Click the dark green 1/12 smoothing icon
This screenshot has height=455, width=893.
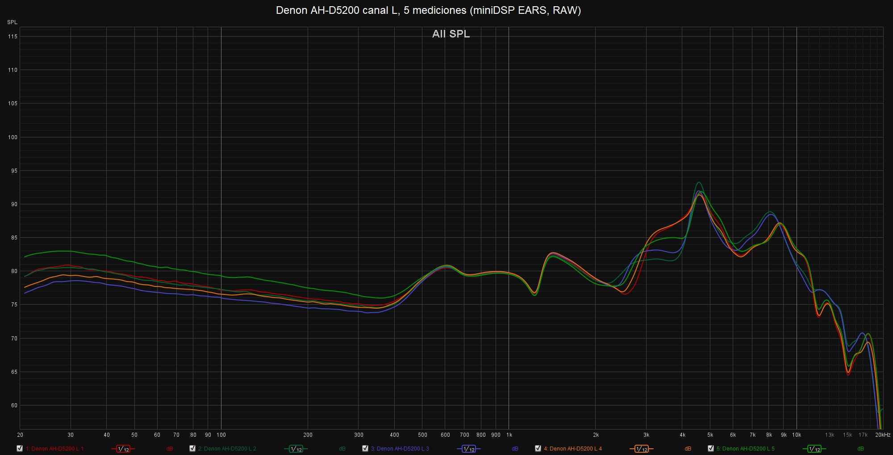point(296,449)
